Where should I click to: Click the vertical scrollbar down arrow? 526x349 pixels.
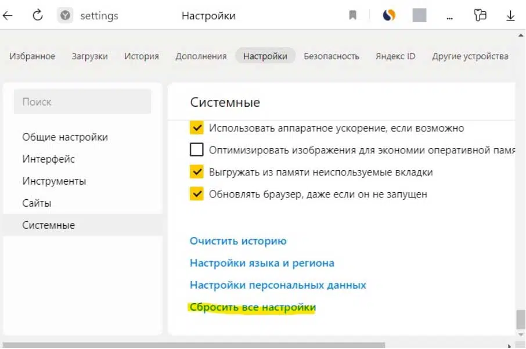pos(521,334)
